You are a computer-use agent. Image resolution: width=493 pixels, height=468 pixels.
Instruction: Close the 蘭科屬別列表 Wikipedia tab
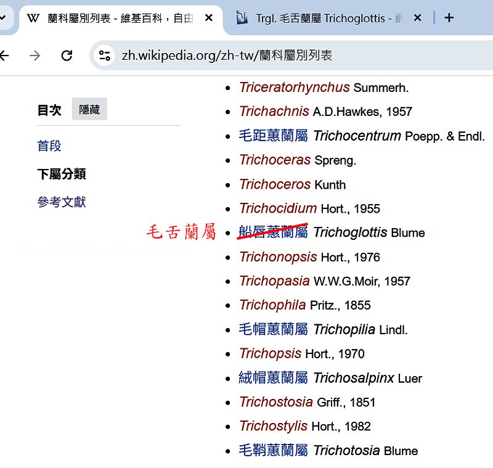pos(209,18)
